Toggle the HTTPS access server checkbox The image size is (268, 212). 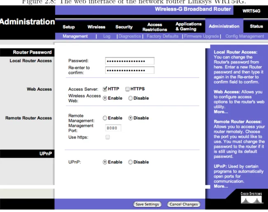pyautogui.click(x=127, y=89)
